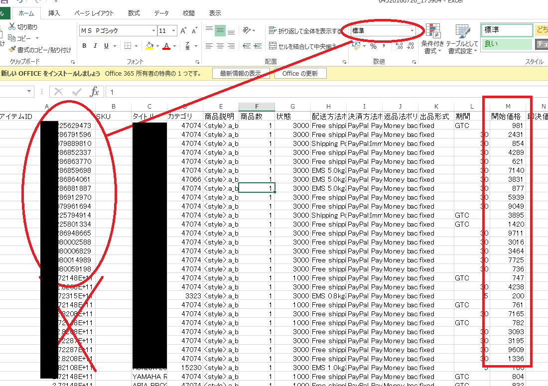Open the font color dropdown arrow
Screen dimensions: 548x386
[174, 46]
